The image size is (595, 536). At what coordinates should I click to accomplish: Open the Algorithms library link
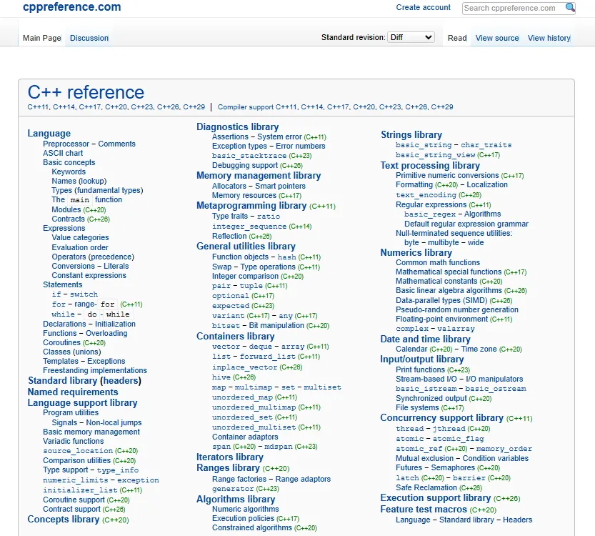(236, 499)
